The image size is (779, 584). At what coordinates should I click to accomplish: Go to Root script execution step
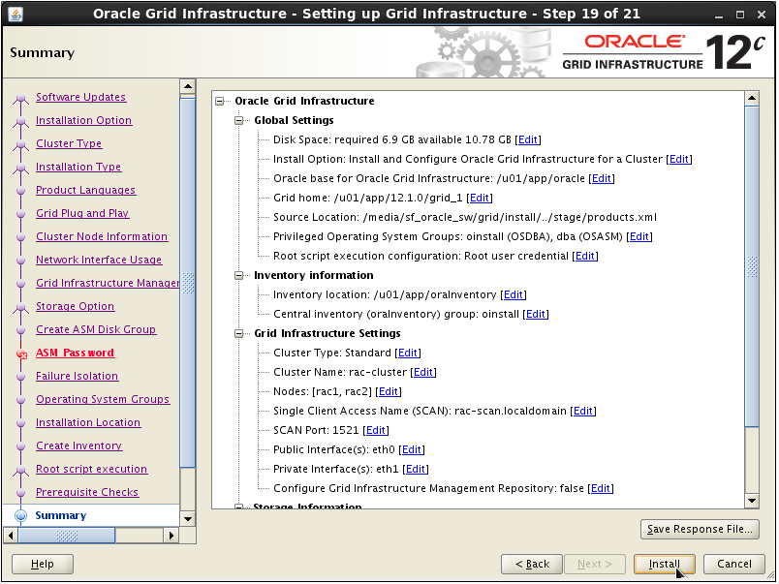91,470
